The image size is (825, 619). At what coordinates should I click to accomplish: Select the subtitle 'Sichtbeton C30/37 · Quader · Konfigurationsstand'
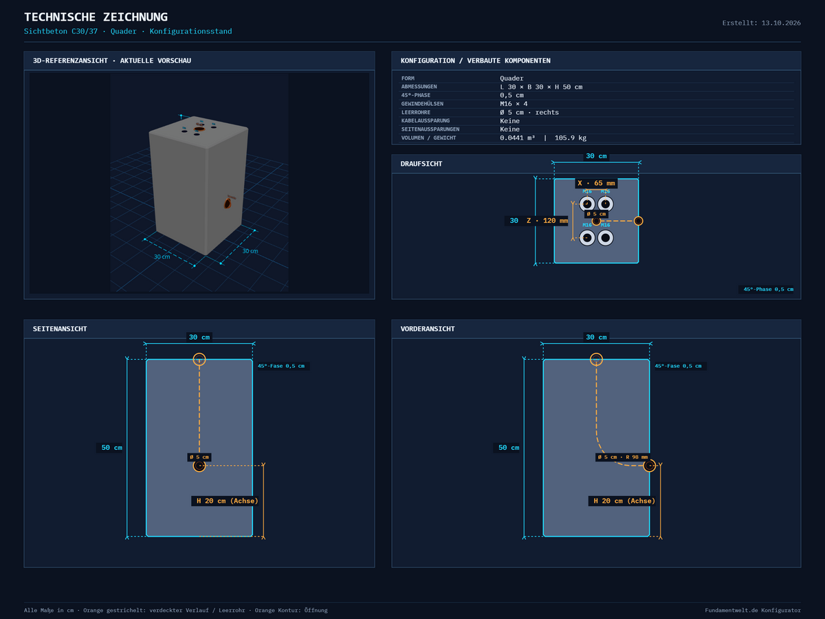pyautogui.click(x=128, y=32)
